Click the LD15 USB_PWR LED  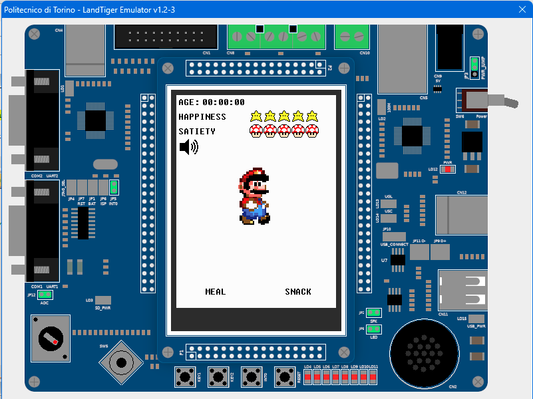tap(476, 319)
